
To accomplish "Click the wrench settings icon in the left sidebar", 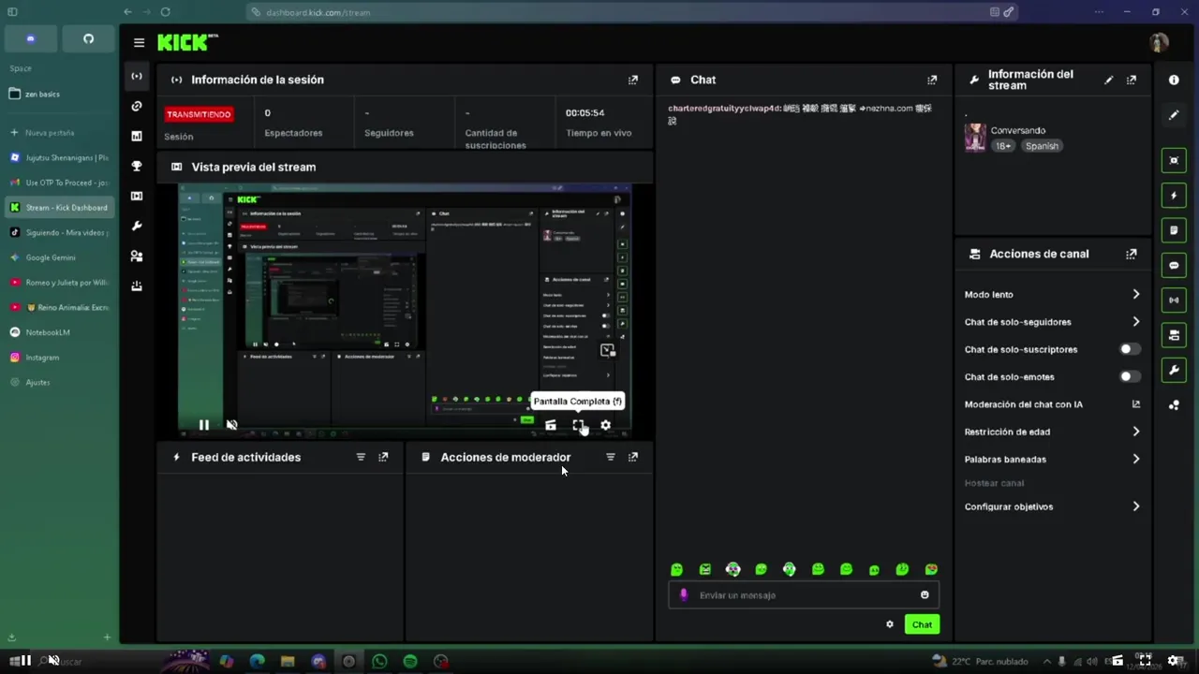I will tap(137, 226).
